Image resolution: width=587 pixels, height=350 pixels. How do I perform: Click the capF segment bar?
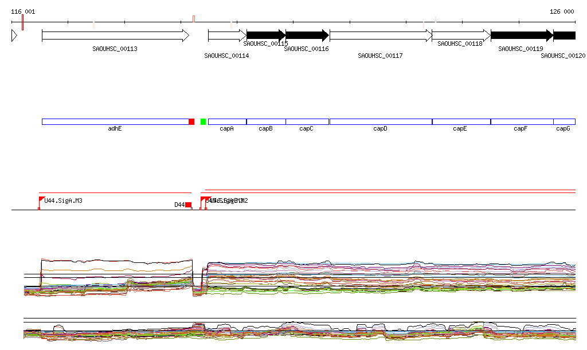click(x=522, y=121)
